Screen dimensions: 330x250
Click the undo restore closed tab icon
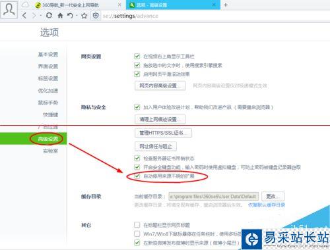70,16
